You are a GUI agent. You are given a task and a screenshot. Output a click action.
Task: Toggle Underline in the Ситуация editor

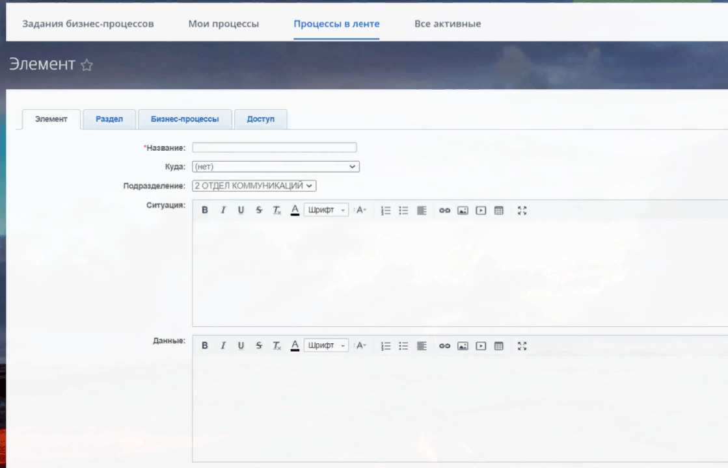click(241, 210)
